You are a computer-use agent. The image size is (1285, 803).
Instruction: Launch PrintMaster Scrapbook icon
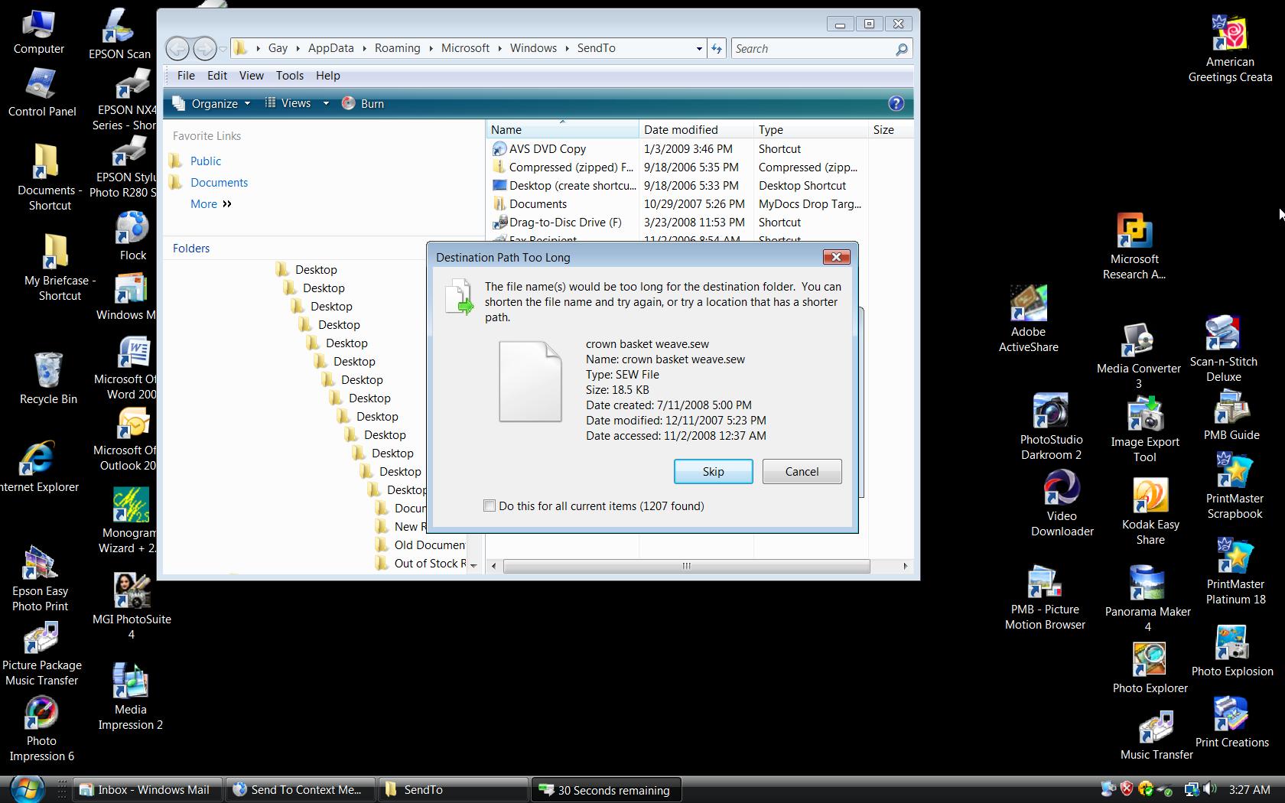pyautogui.click(x=1235, y=486)
